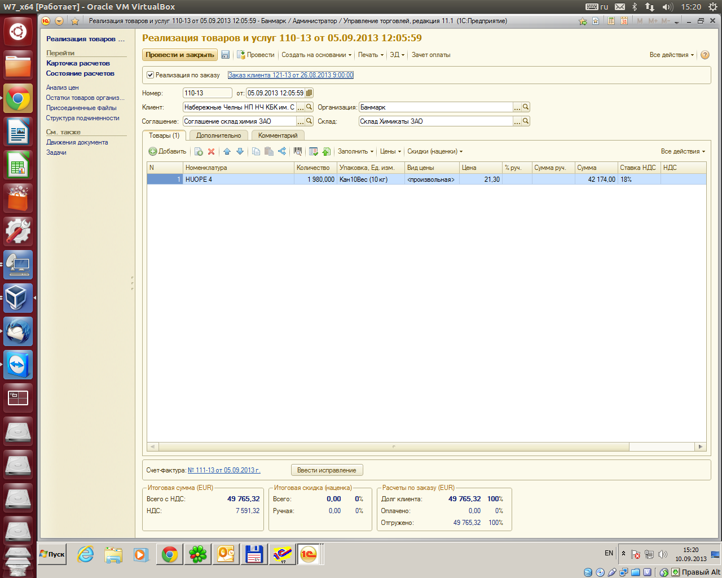This screenshot has height=578, width=722.
Task: Expand table Все действия dropdown
Action: pos(683,151)
